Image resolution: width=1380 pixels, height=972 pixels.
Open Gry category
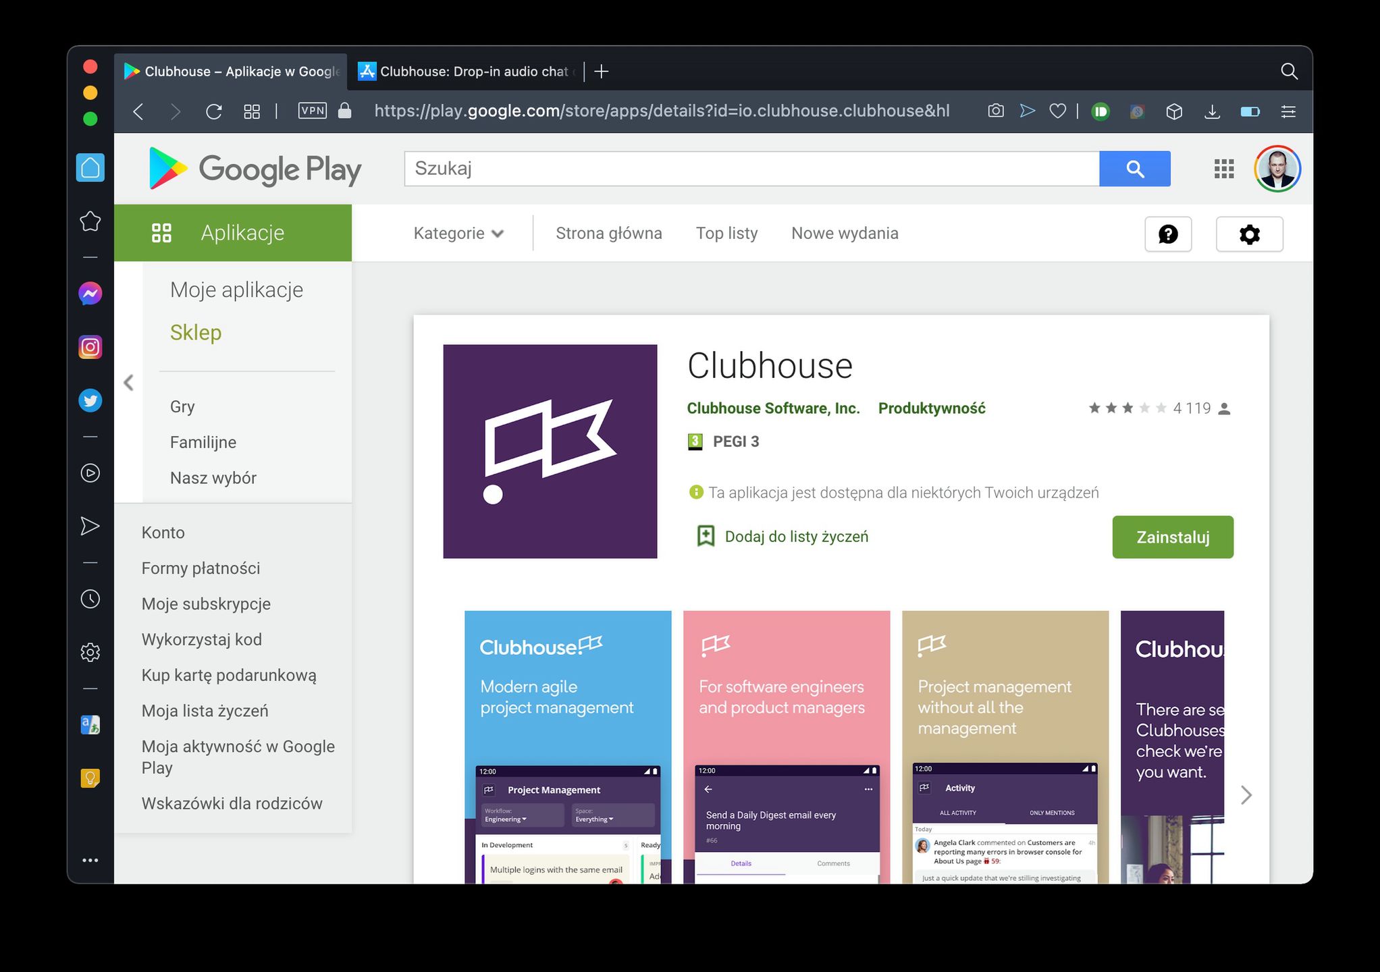[182, 406]
